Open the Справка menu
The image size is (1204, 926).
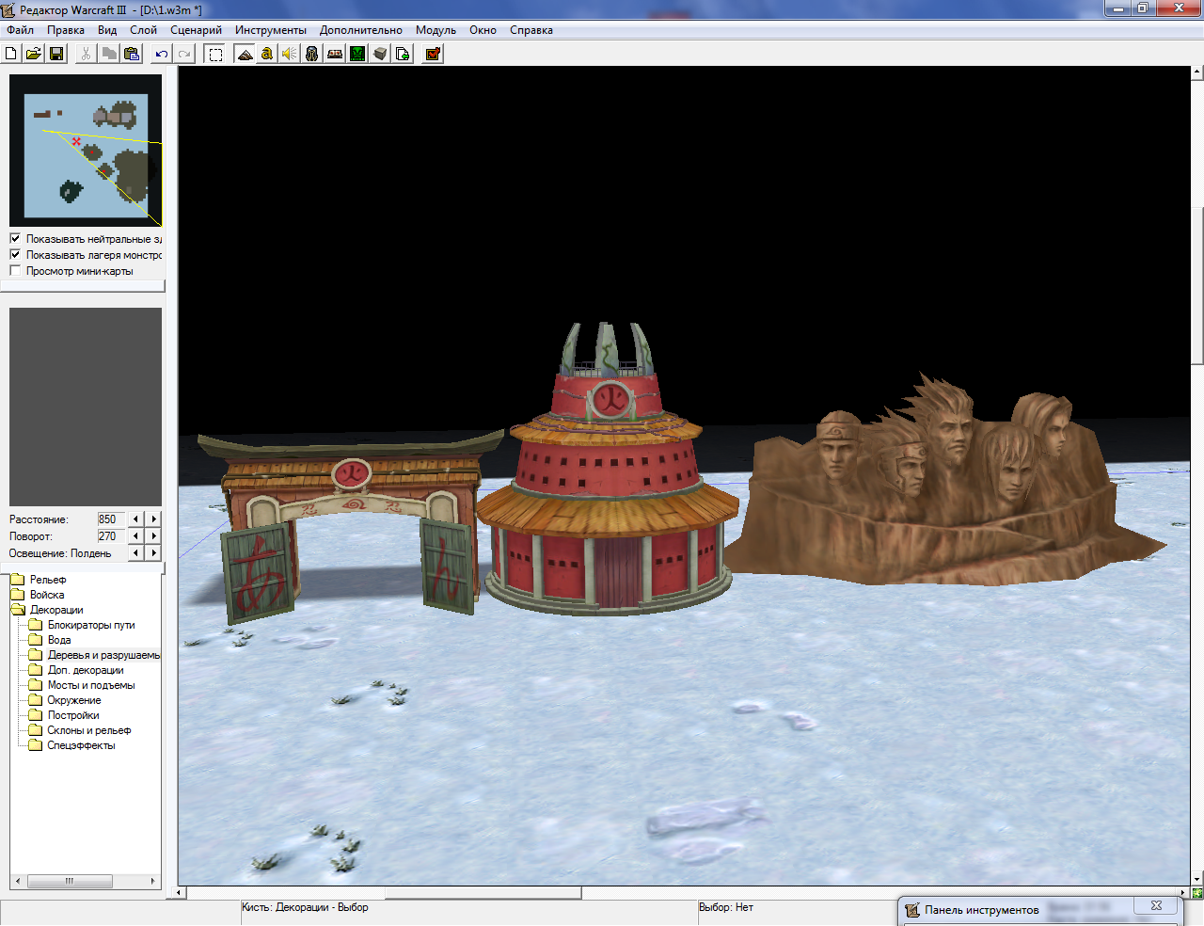(531, 30)
